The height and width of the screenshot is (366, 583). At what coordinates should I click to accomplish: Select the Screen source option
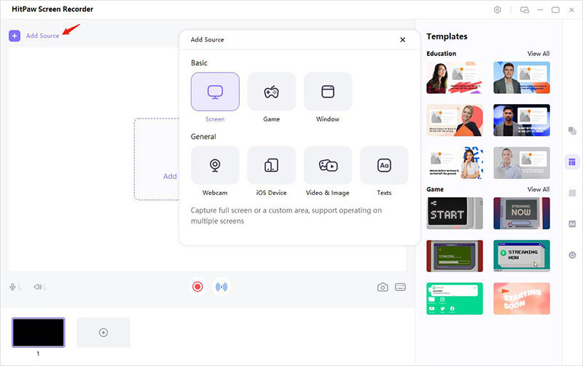point(215,92)
